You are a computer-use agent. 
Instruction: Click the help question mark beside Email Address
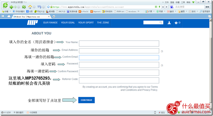pyautogui.click(x=162, y=52)
